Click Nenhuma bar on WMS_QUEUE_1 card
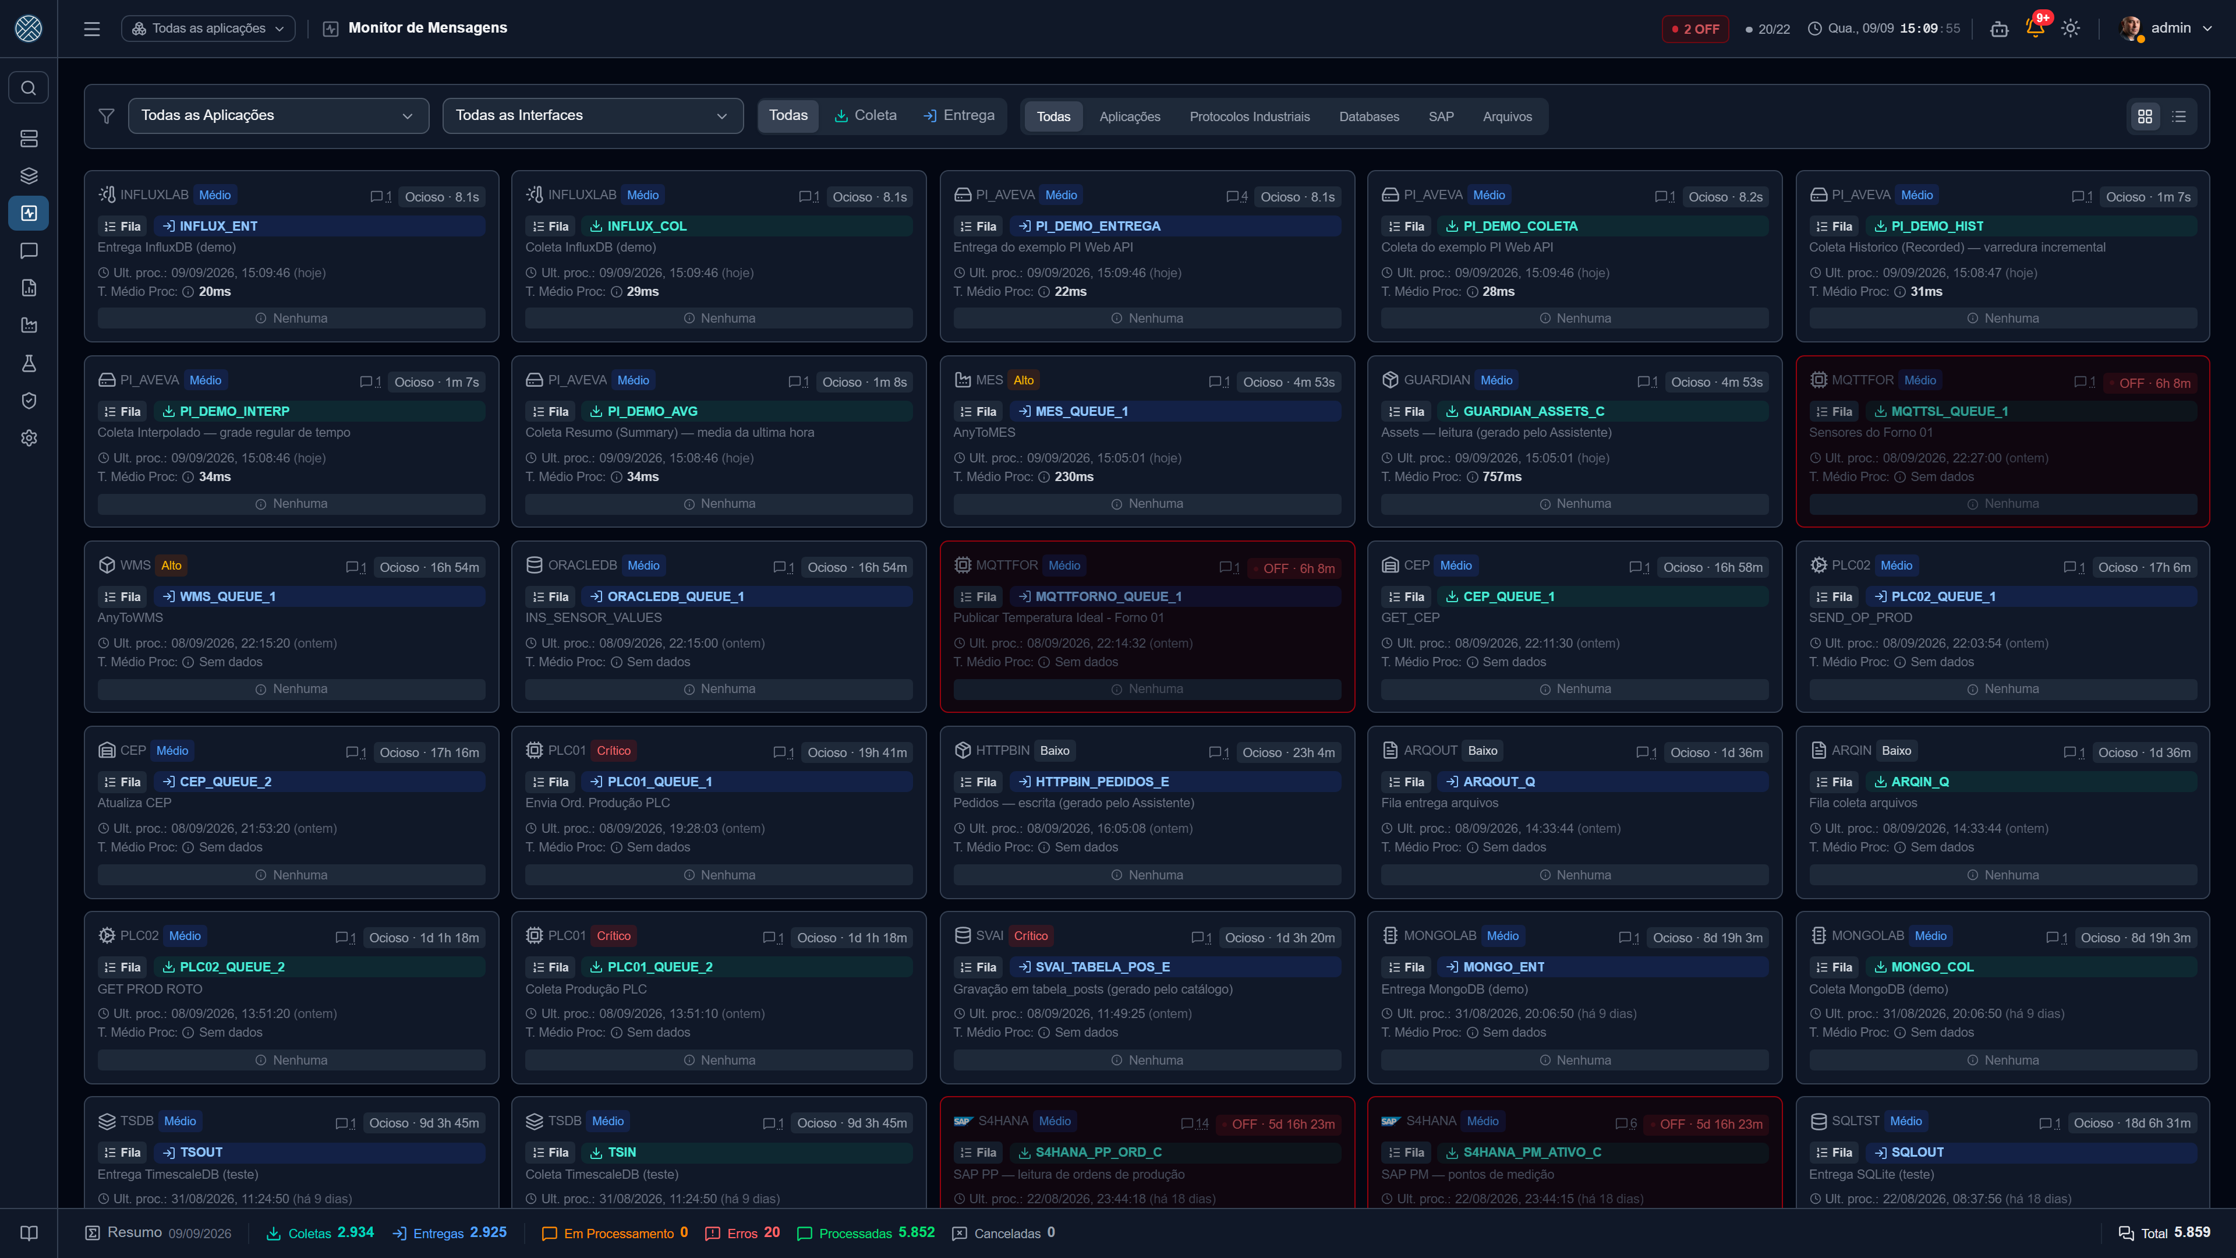This screenshot has width=2236, height=1258. (x=292, y=688)
